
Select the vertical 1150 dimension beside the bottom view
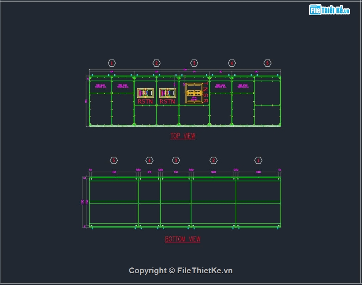(x=87, y=202)
